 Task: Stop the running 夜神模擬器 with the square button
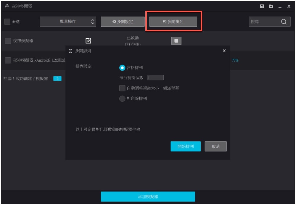[x=176, y=41]
